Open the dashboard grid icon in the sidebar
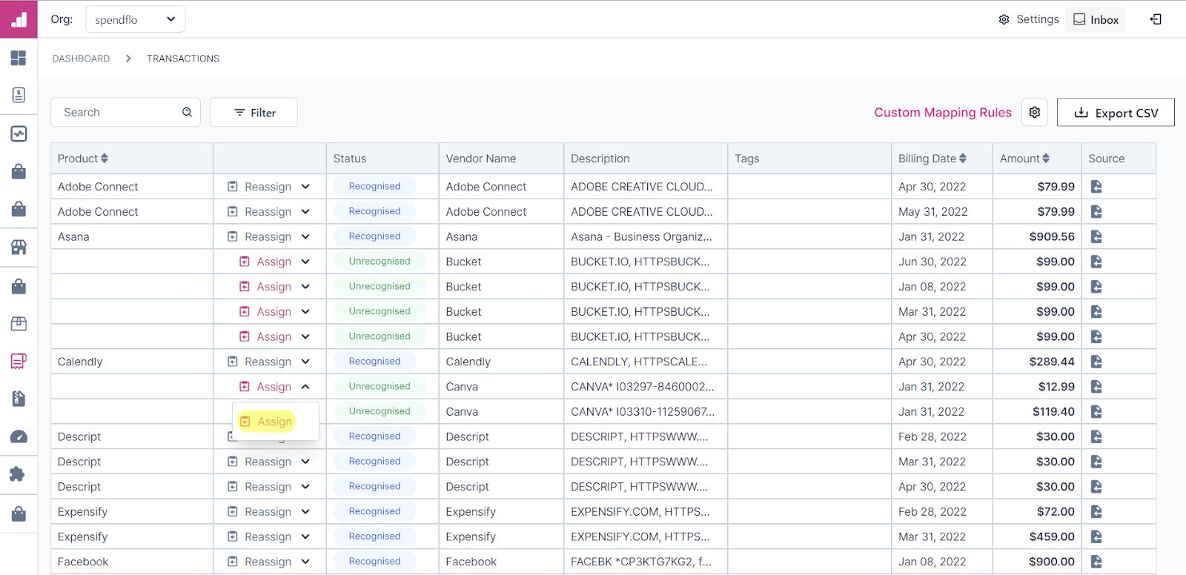1186x575 pixels. pos(19,58)
